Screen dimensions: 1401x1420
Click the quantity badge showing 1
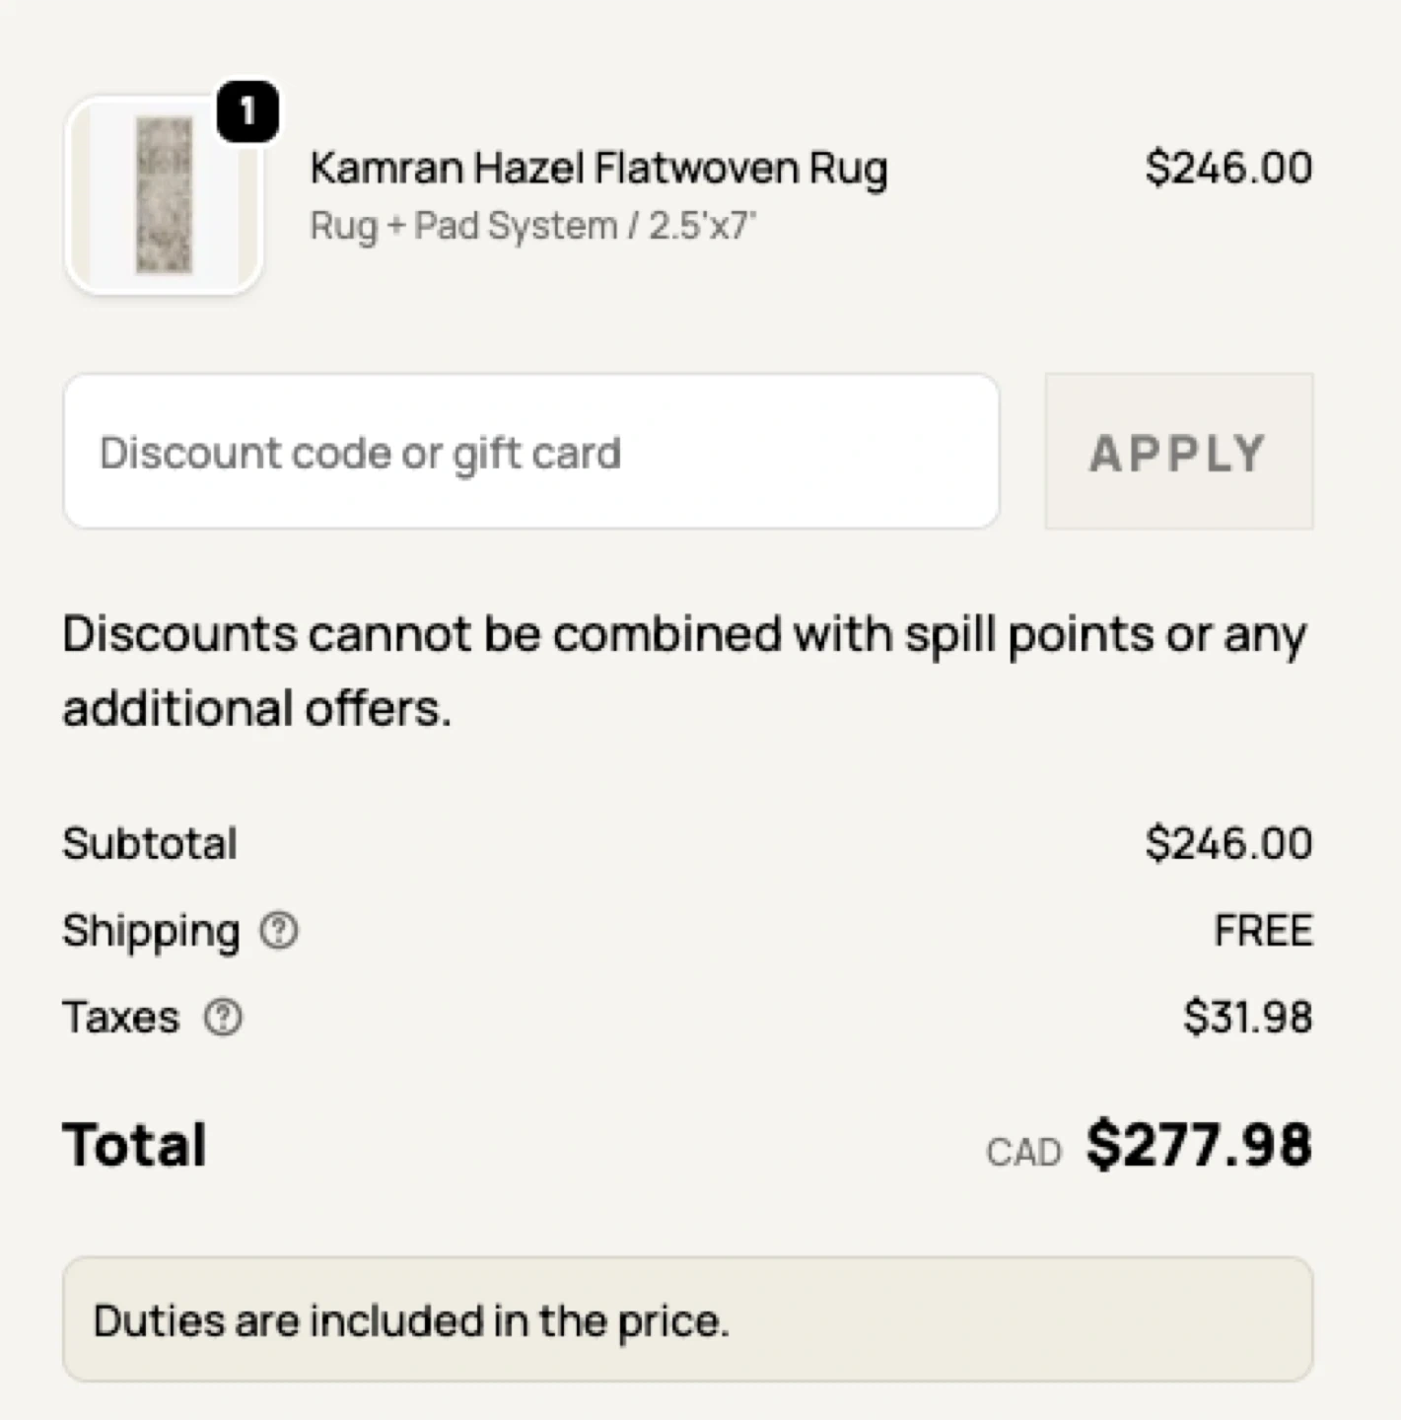(247, 110)
